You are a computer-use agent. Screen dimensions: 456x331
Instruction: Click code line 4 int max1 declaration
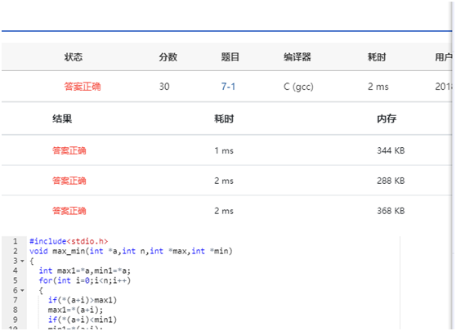85,271
